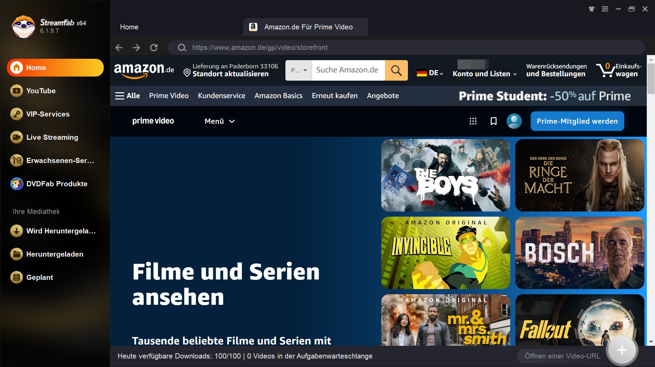Image resolution: width=655 pixels, height=367 pixels.
Task: Go back with the browser arrow
Action: pos(119,47)
